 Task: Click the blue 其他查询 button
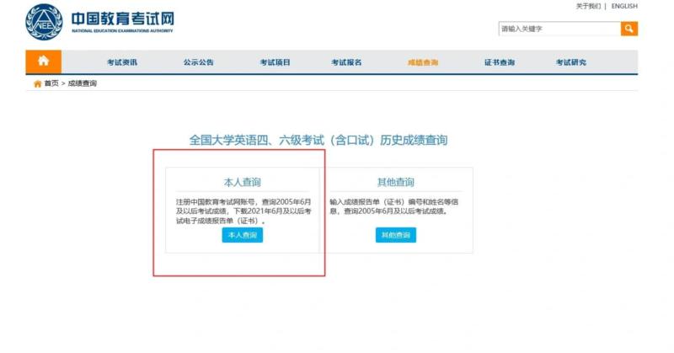point(396,235)
